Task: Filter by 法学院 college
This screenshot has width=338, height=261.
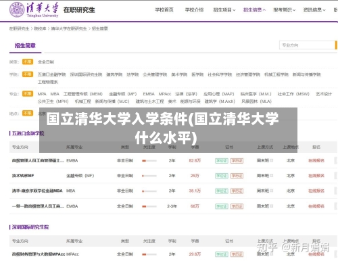Action: point(132,74)
